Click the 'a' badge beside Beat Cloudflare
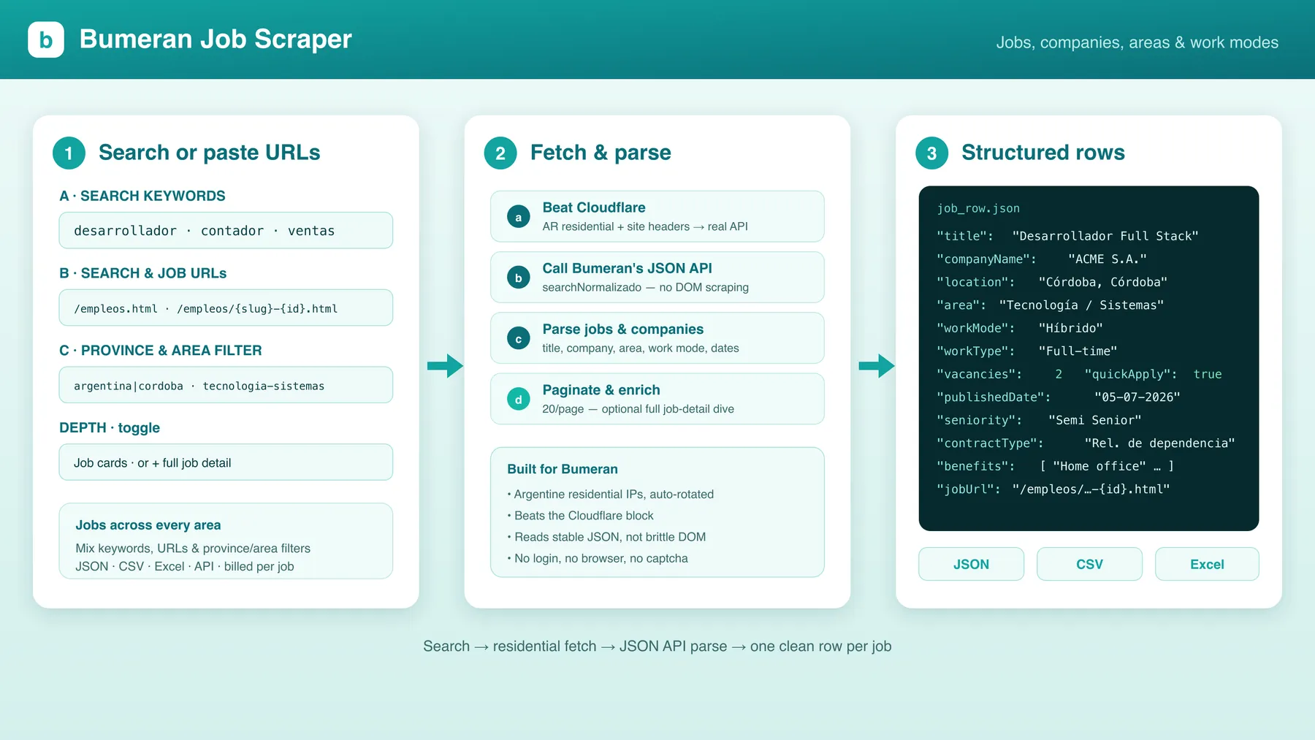This screenshot has width=1315, height=740. tap(519, 217)
